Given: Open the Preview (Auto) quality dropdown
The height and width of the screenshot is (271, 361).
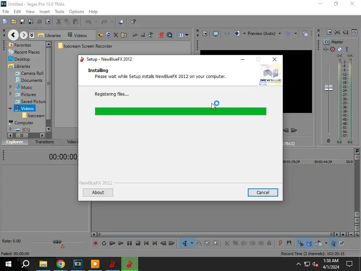Looking at the screenshot, I should coord(280,34).
